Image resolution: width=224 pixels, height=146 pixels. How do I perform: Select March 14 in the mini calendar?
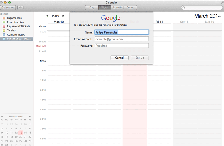tap(25, 133)
